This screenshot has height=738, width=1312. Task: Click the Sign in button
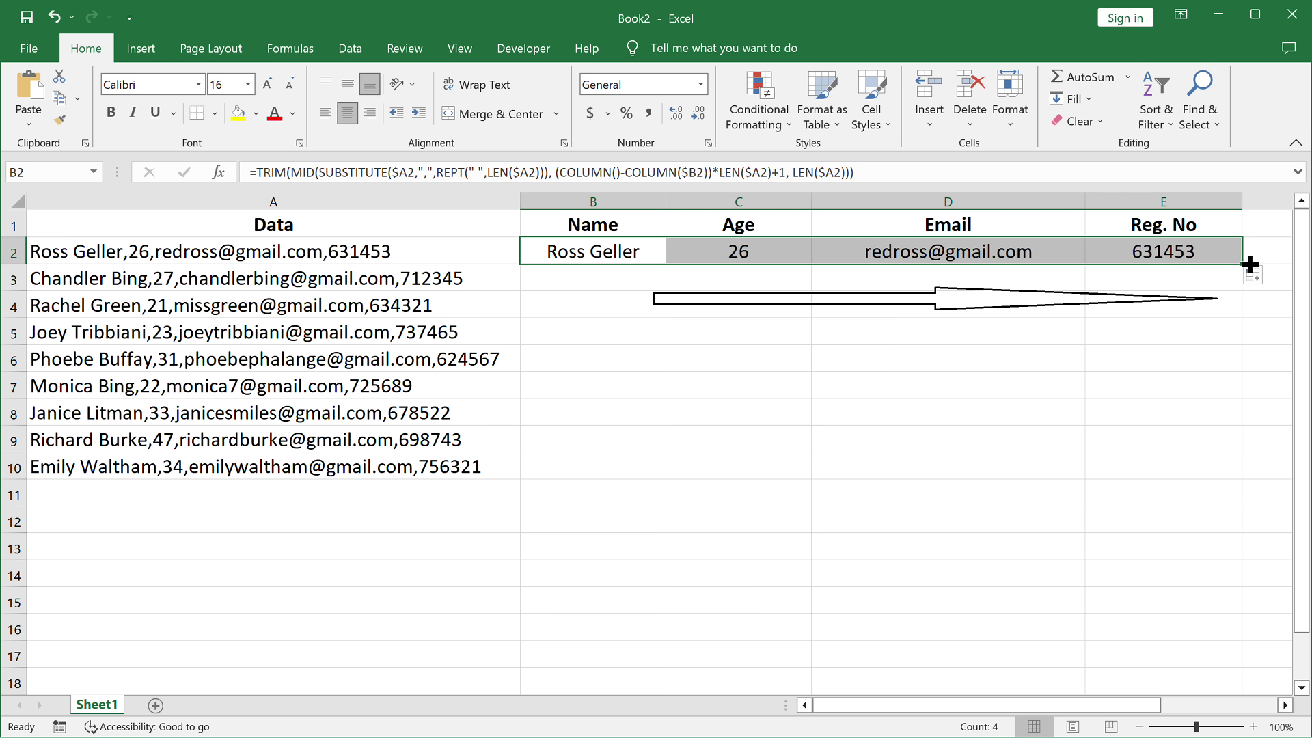coord(1125,18)
